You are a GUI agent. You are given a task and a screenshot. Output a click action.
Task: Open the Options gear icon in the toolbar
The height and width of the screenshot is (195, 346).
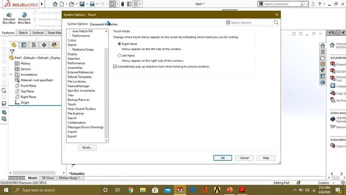(136, 4)
